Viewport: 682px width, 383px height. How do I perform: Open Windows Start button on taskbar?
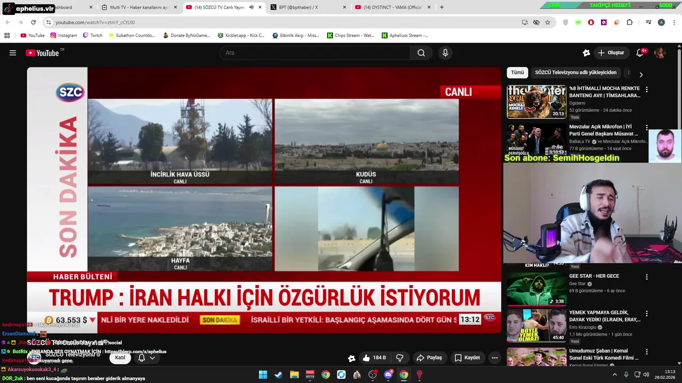point(263,374)
